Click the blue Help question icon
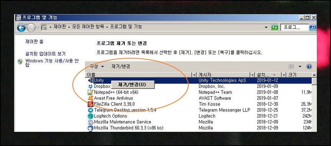Viewport: 331px width, 146px height. (x=309, y=67)
